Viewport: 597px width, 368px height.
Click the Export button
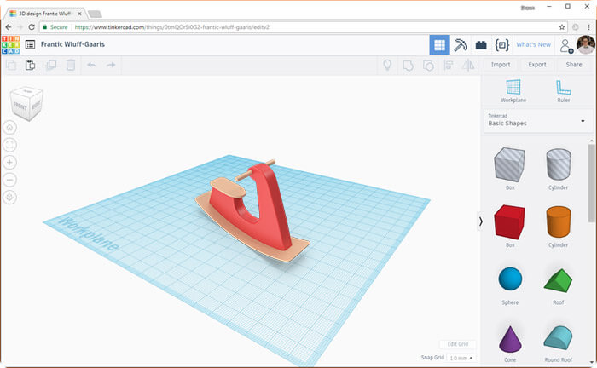tap(536, 65)
